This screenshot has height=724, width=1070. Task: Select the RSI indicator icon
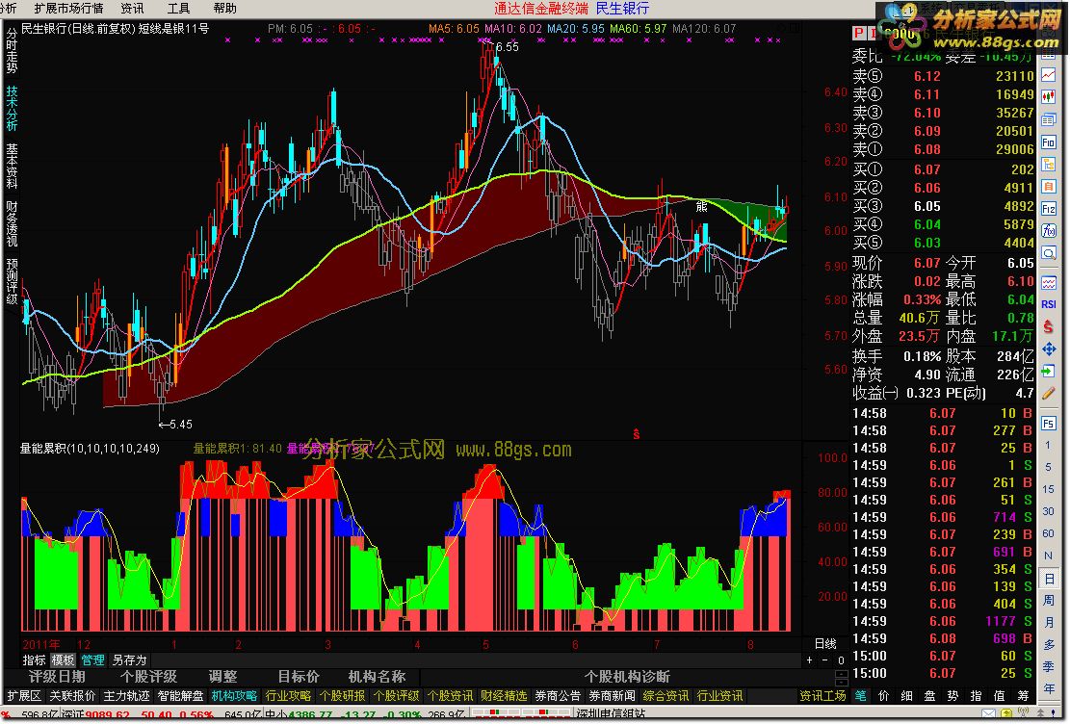[x=1048, y=304]
